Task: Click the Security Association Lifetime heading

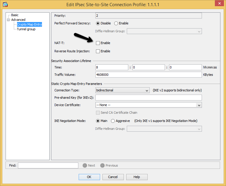Action: coord(71,61)
